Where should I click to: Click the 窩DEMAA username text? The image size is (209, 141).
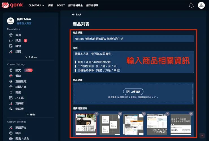(x=24, y=19)
